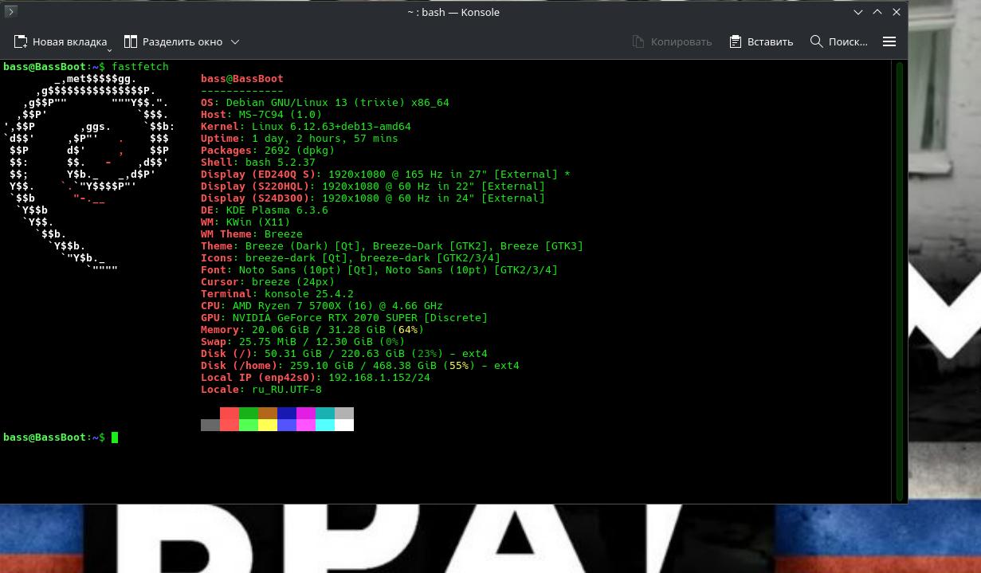
Task: Open the dropdown arrow under Новая вкладка
Action: [x=110, y=50]
